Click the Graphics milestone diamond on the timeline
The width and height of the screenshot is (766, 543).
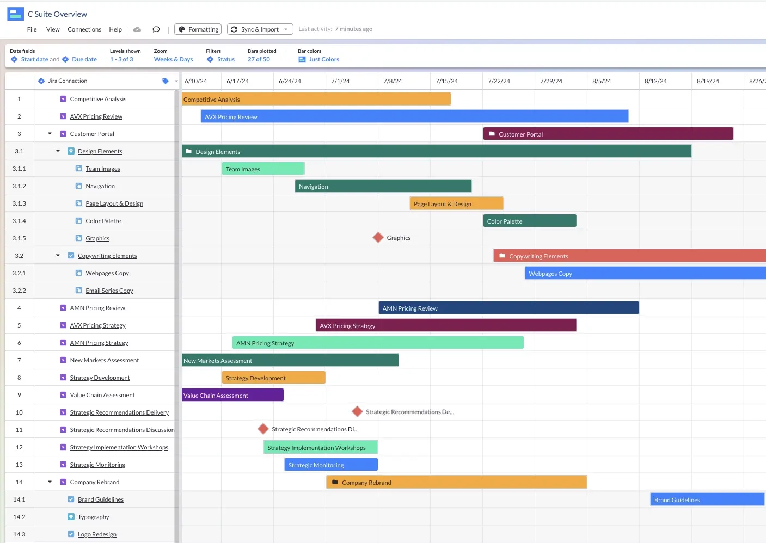pyautogui.click(x=378, y=237)
